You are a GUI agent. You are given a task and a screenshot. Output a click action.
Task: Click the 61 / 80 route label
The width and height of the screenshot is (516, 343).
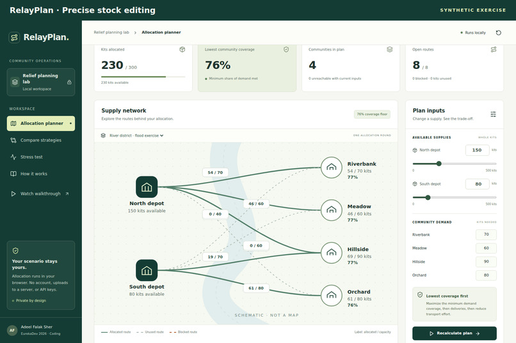point(256,288)
